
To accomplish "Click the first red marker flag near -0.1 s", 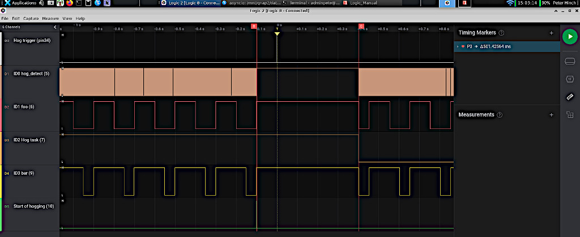I will [254, 26].
